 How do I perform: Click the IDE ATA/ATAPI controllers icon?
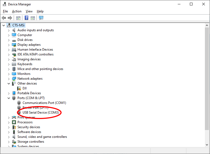14,54
